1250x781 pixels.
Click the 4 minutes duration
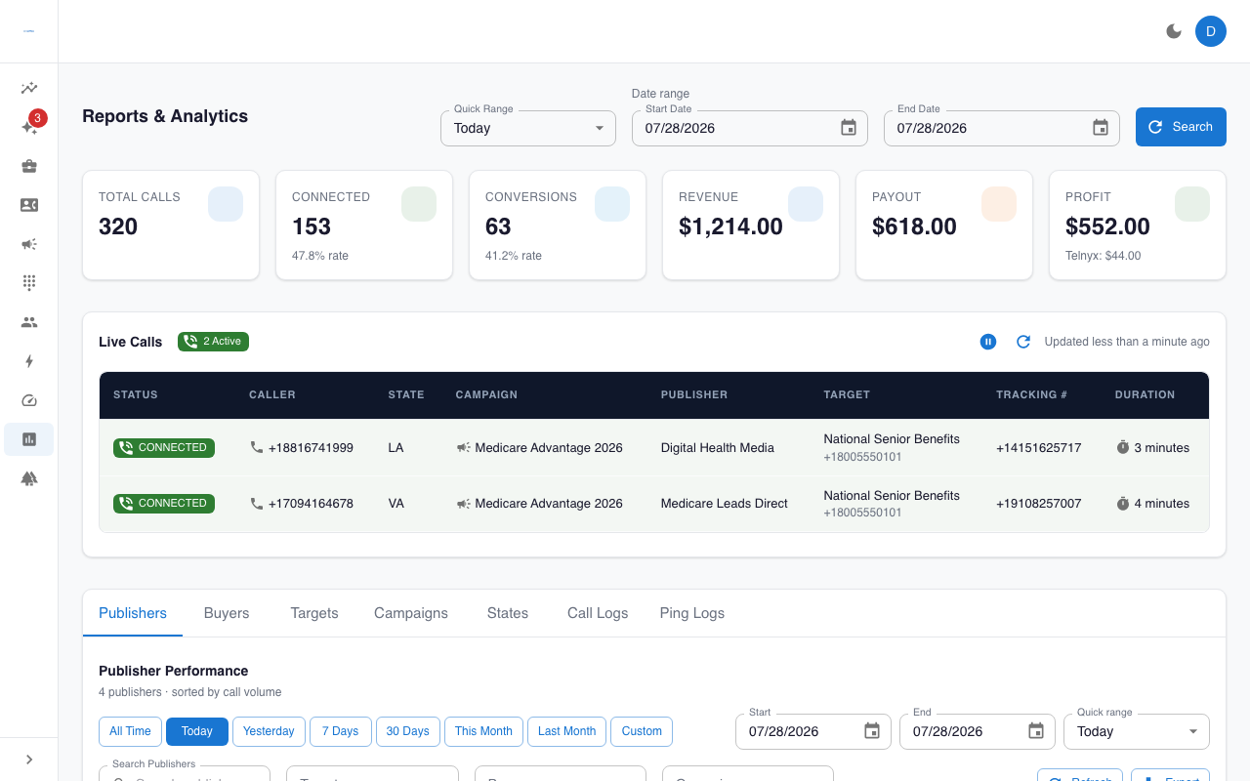click(x=1162, y=504)
